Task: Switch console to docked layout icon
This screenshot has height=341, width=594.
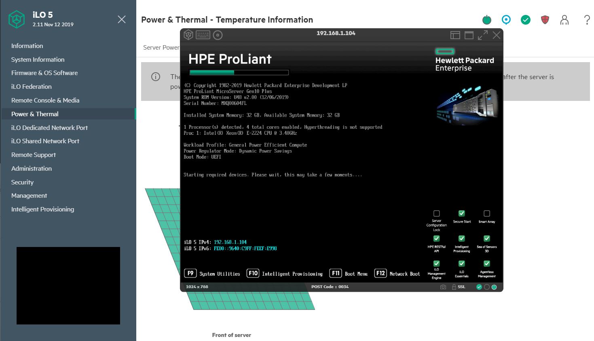Action: (x=455, y=35)
